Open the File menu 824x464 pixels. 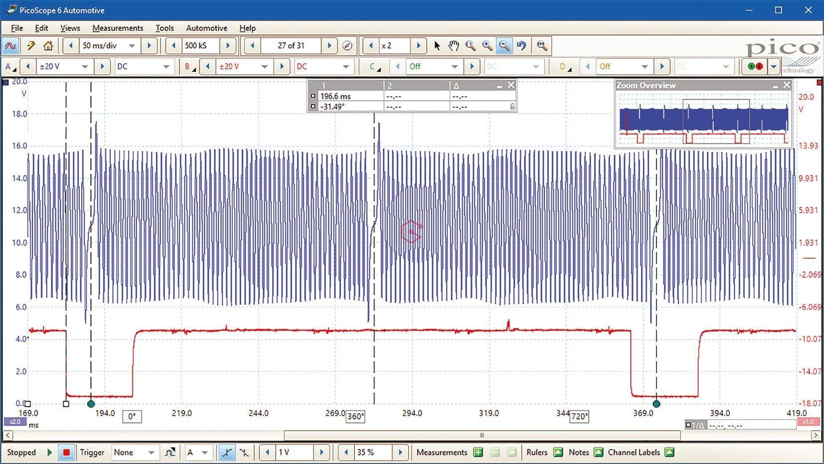[16, 28]
